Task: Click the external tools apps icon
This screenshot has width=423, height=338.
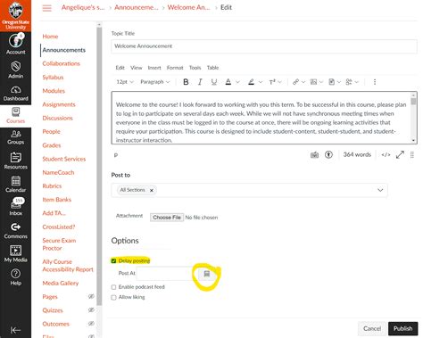Action: click(x=349, y=82)
